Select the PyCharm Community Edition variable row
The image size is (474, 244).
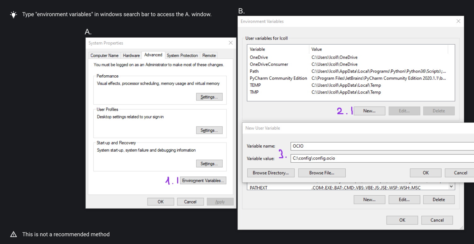(x=351, y=78)
